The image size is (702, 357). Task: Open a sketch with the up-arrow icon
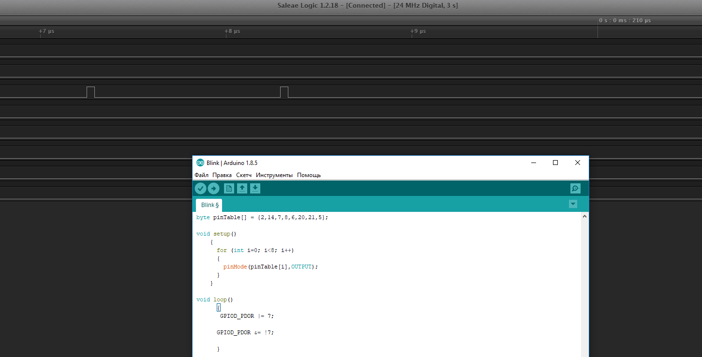point(242,189)
